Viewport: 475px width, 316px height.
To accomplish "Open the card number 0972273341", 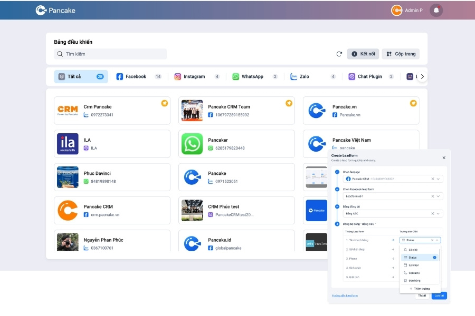I will coord(102,115).
